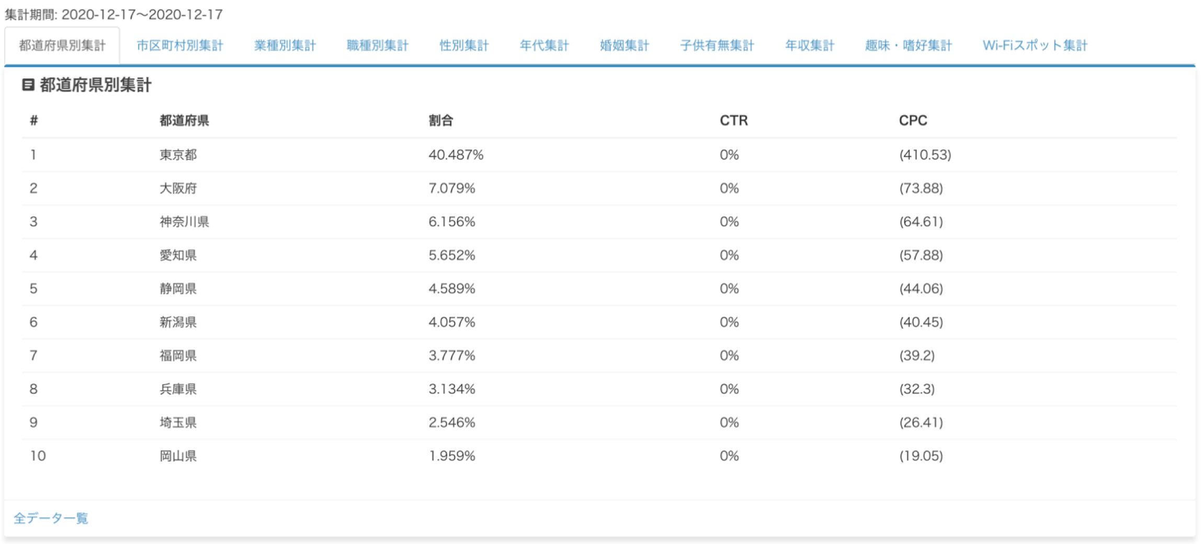Click the 40.487% value
This screenshot has height=544, width=1203.
(x=456, y=155)
